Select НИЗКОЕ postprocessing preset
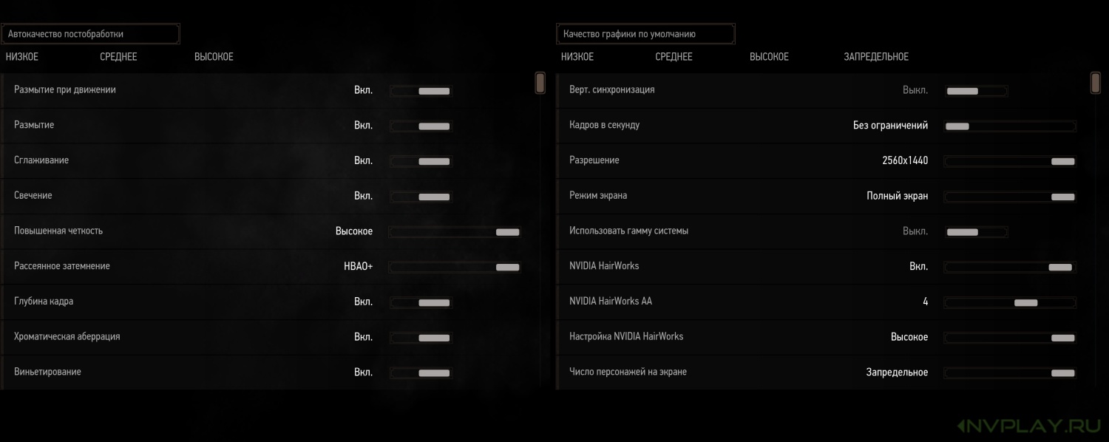Viewport: 1109px width, 442px height. pos(22,57)
